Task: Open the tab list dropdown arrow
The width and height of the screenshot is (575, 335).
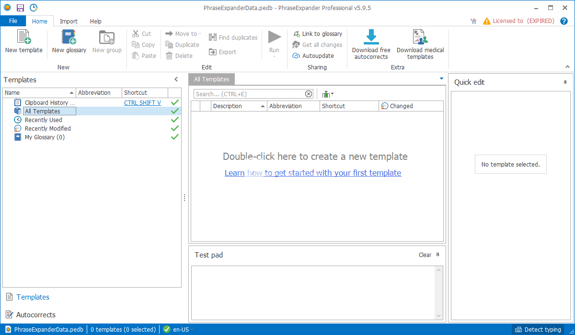Action: [441, 78]
